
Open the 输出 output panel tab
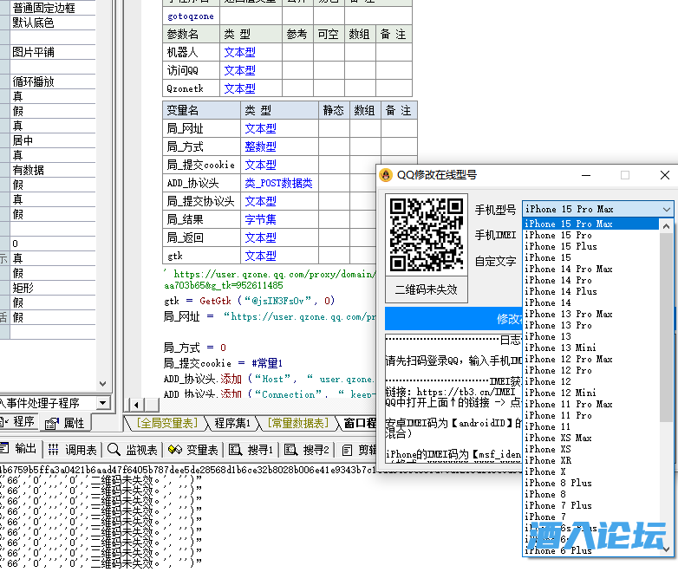pos(20,450)
